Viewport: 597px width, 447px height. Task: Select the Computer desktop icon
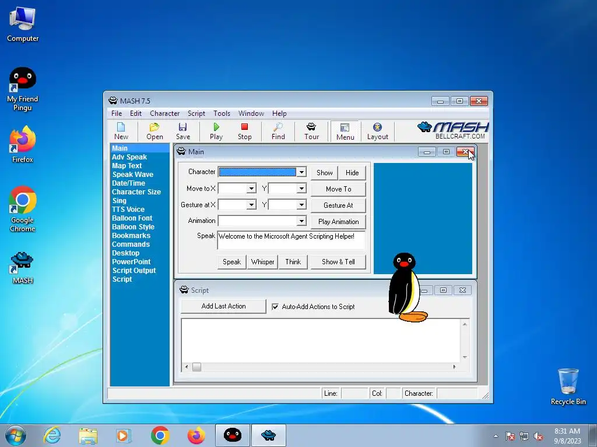point(23,24)
